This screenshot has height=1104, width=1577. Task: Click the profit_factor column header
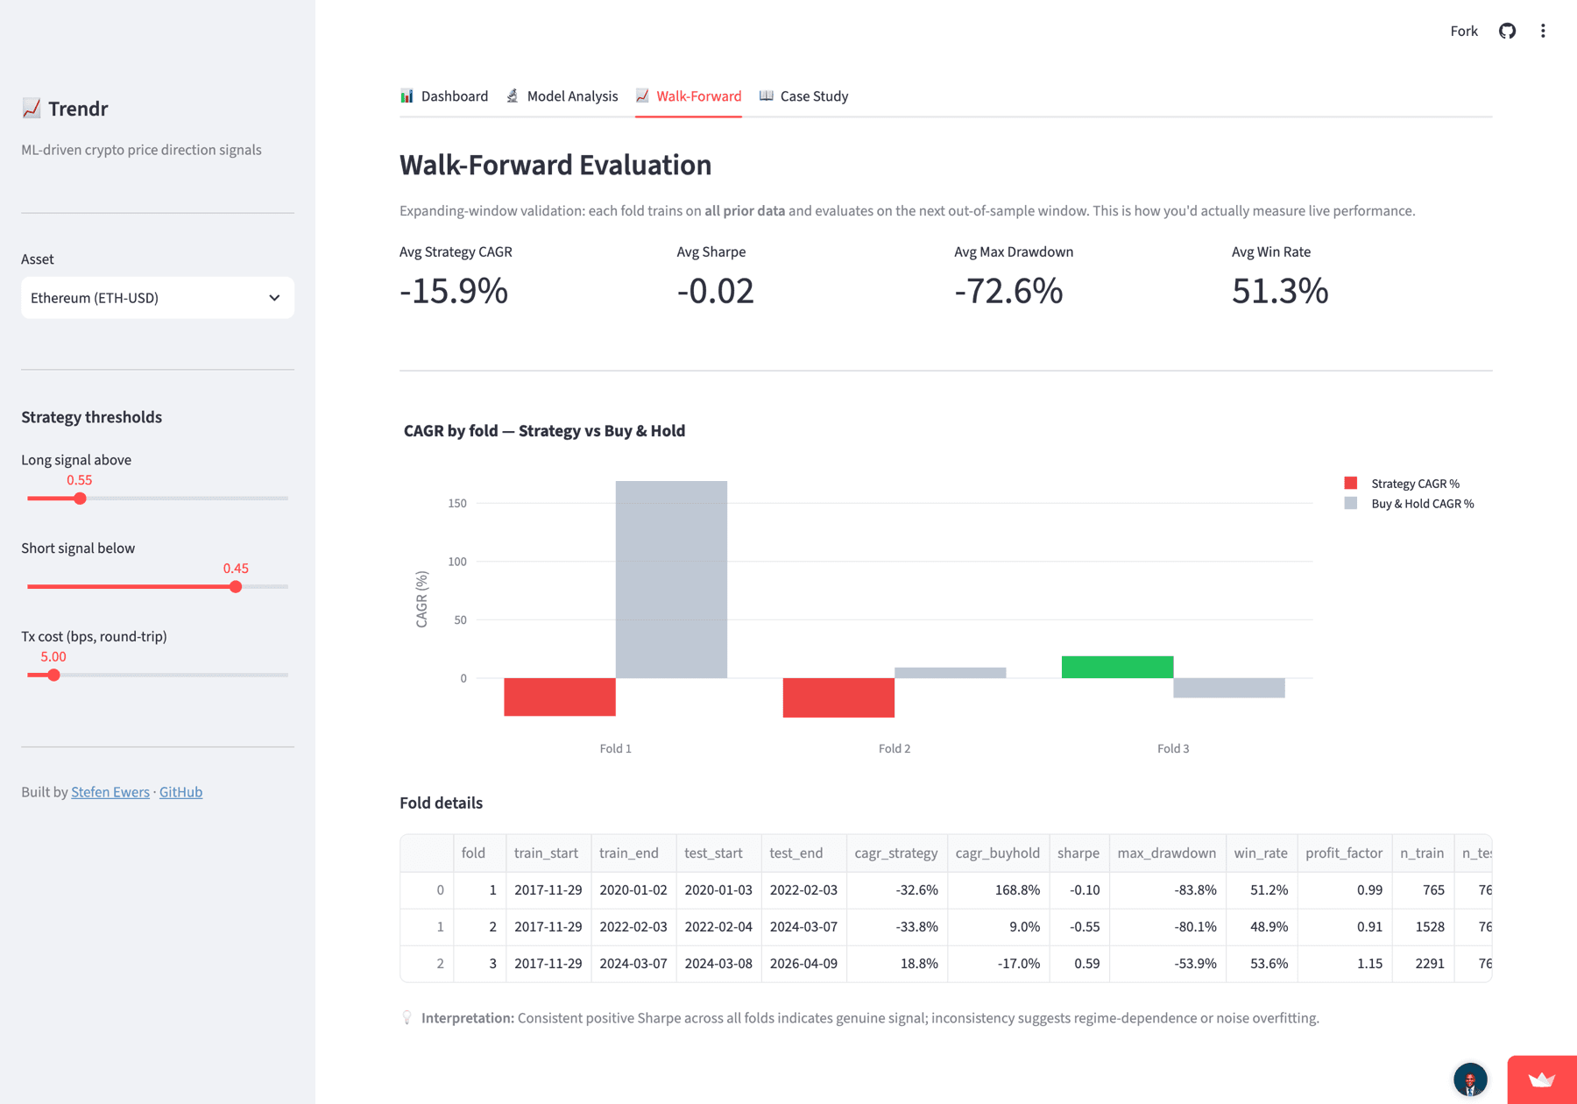[1344, 853]
